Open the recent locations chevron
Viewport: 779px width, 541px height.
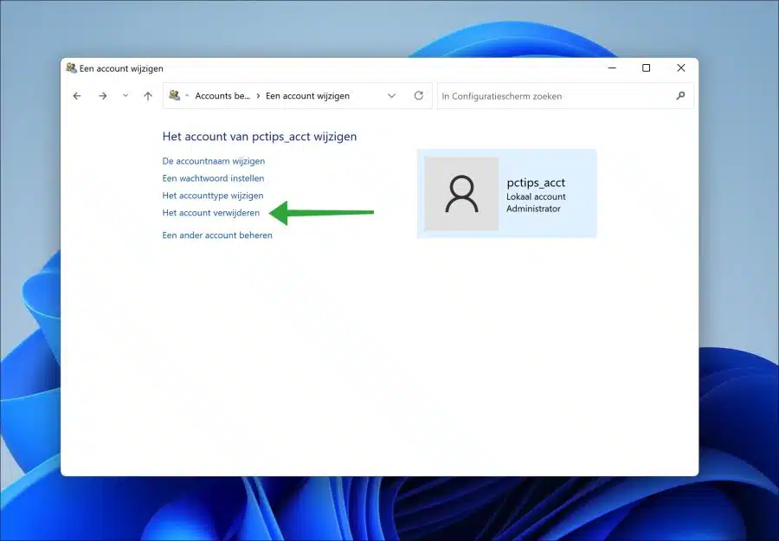(126, 95)
